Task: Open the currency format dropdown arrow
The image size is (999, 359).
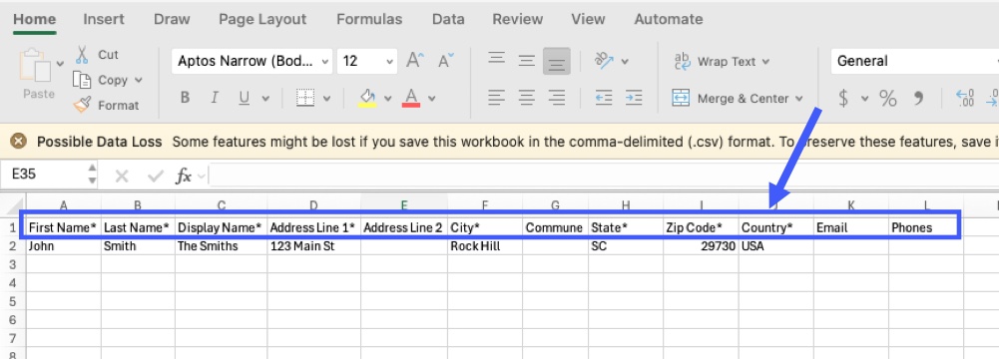Action: (x=864, y=99)
